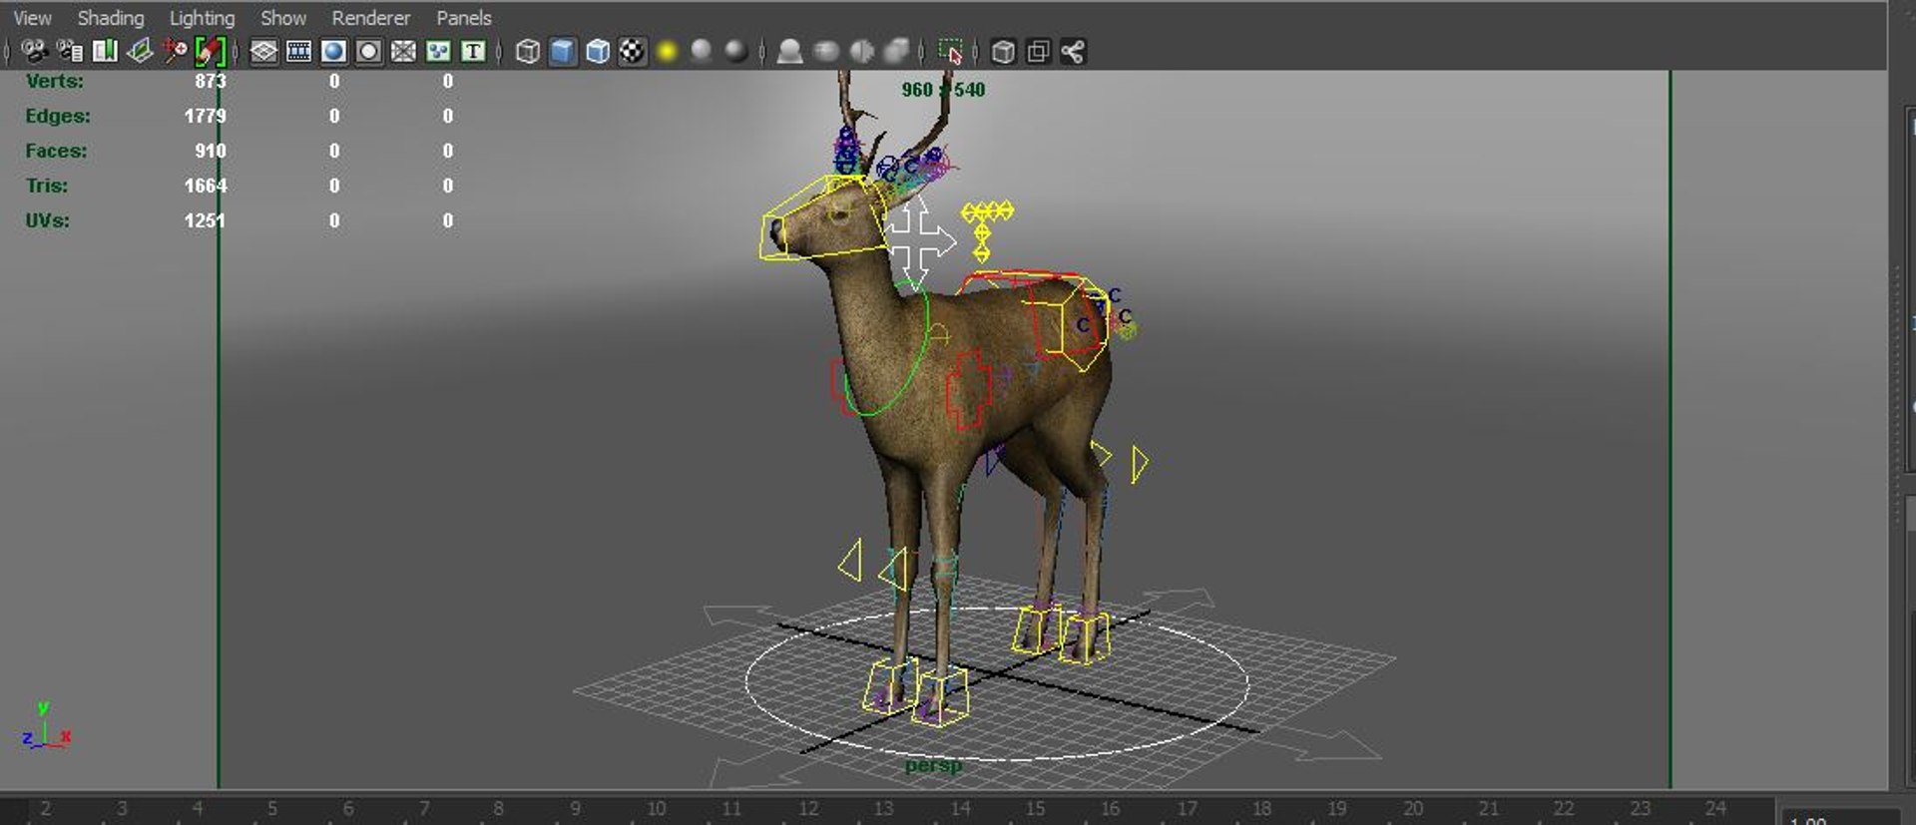The height and width of the screenshot is (825, 1916).
Task: Open the Show menu
Action: (x=283, y=18)
